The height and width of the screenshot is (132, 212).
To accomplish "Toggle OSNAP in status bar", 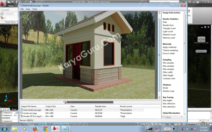I will [57, 124].
